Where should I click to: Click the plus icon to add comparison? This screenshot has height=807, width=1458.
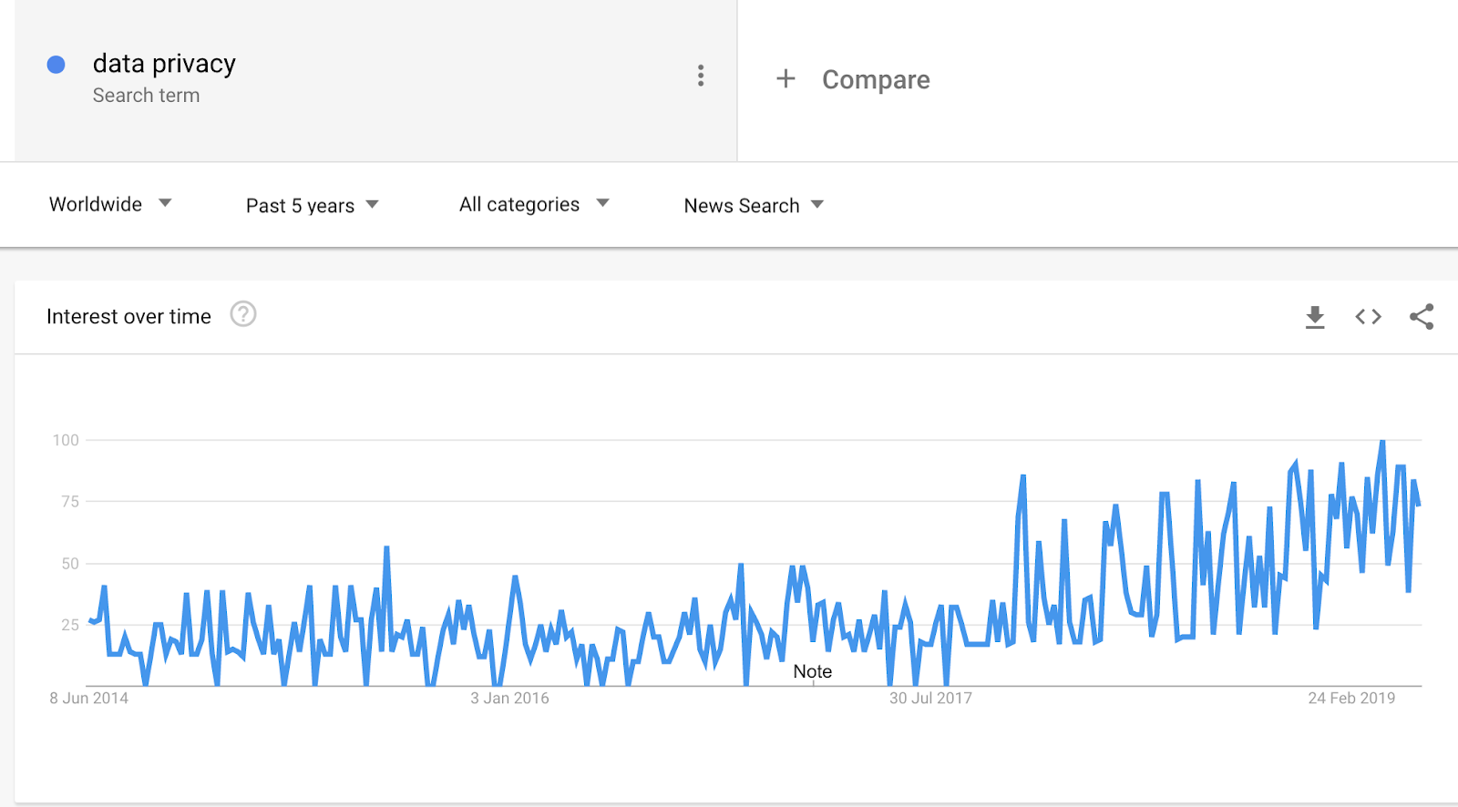pyautogui.click(x=785, y=79)
